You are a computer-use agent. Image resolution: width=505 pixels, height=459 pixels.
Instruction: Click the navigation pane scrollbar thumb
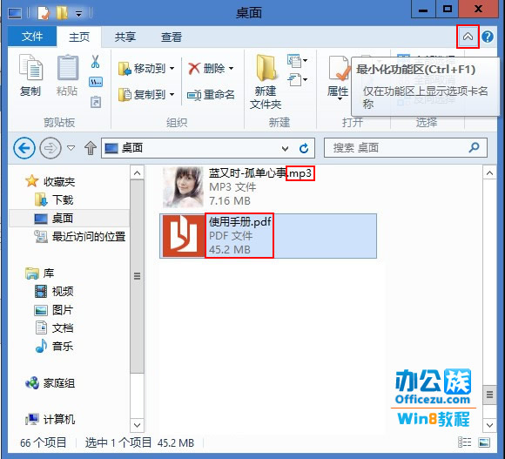pos(138,276)
